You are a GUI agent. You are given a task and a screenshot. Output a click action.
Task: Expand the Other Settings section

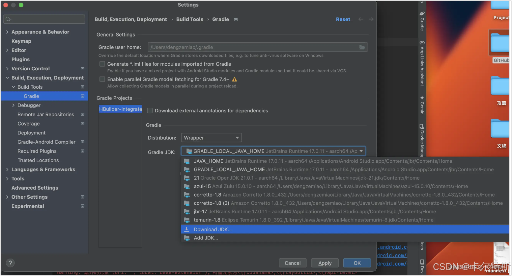coord(7,197)
